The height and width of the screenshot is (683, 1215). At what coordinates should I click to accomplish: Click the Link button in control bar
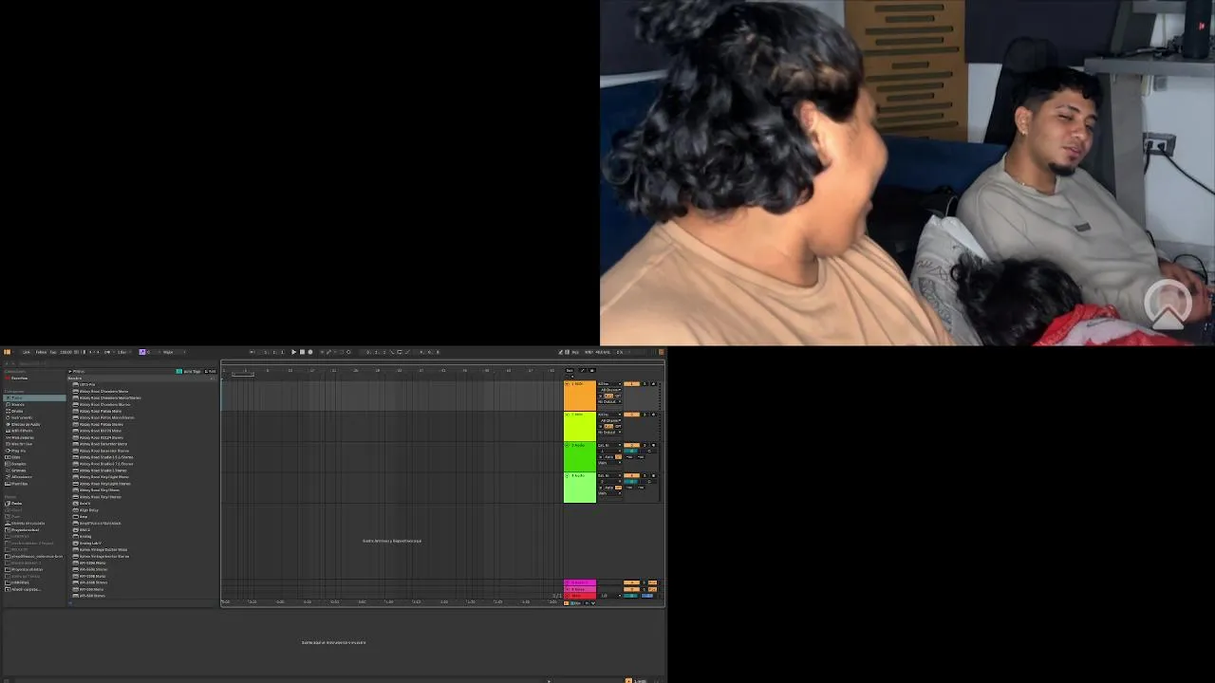click(26, 352)
